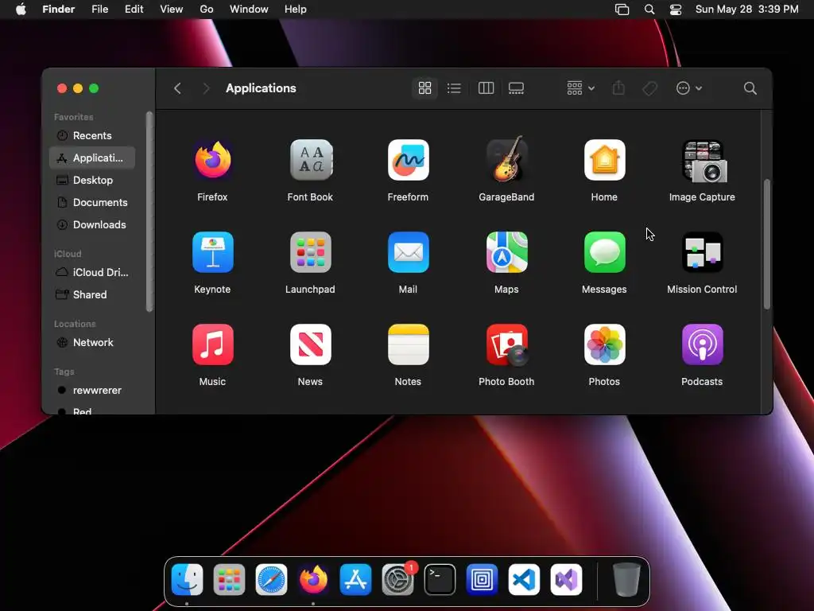Open the Trash in the Dock
This screenshot has width=814, height=611.
(626, 579)
